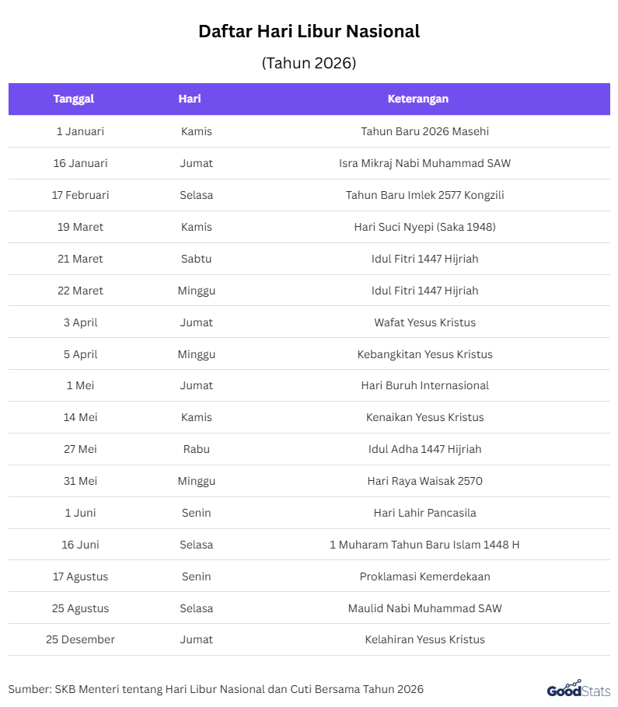Click 1 Muharam Tahun Baru Islam text

[x=424, y=545]
